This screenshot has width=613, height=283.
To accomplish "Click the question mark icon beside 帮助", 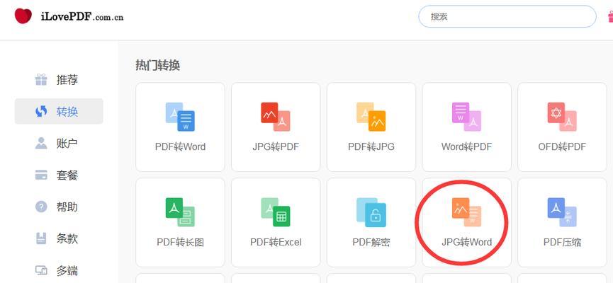I will 41,207.
